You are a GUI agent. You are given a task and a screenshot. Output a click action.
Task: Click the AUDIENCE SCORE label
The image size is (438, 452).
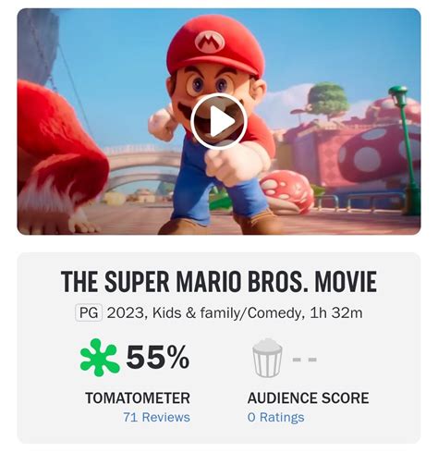pyautogui.click(x=308, y=397)
